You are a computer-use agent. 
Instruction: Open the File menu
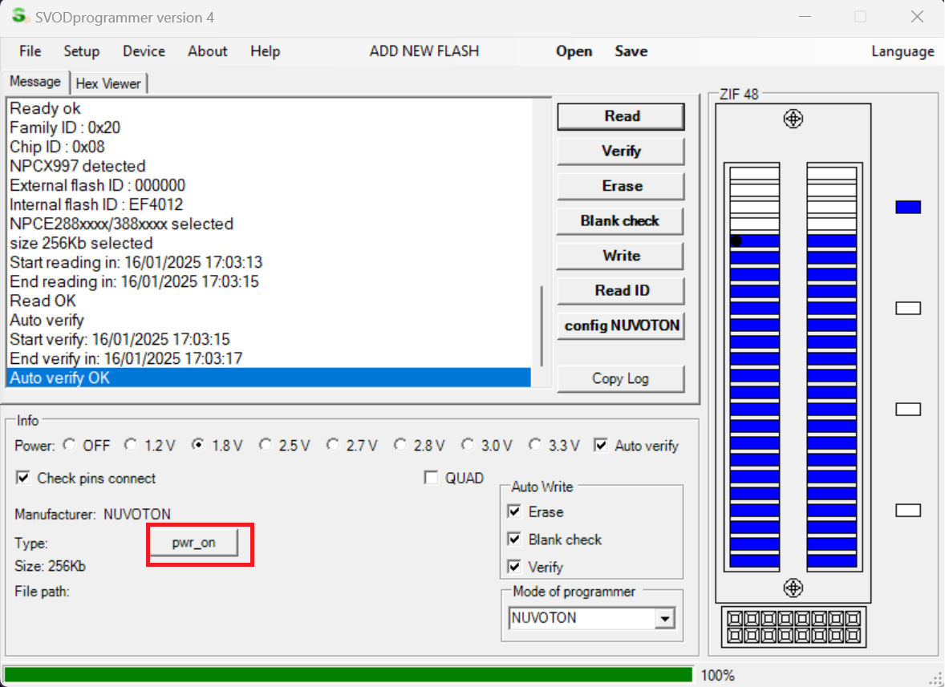[30, 51]
